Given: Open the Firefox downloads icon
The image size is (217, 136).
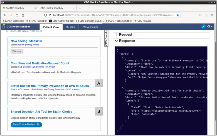Looking at the screenshot, I should (206, 15).
